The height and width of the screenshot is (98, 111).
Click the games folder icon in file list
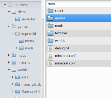pyautogui.click(x=51, y=18)
